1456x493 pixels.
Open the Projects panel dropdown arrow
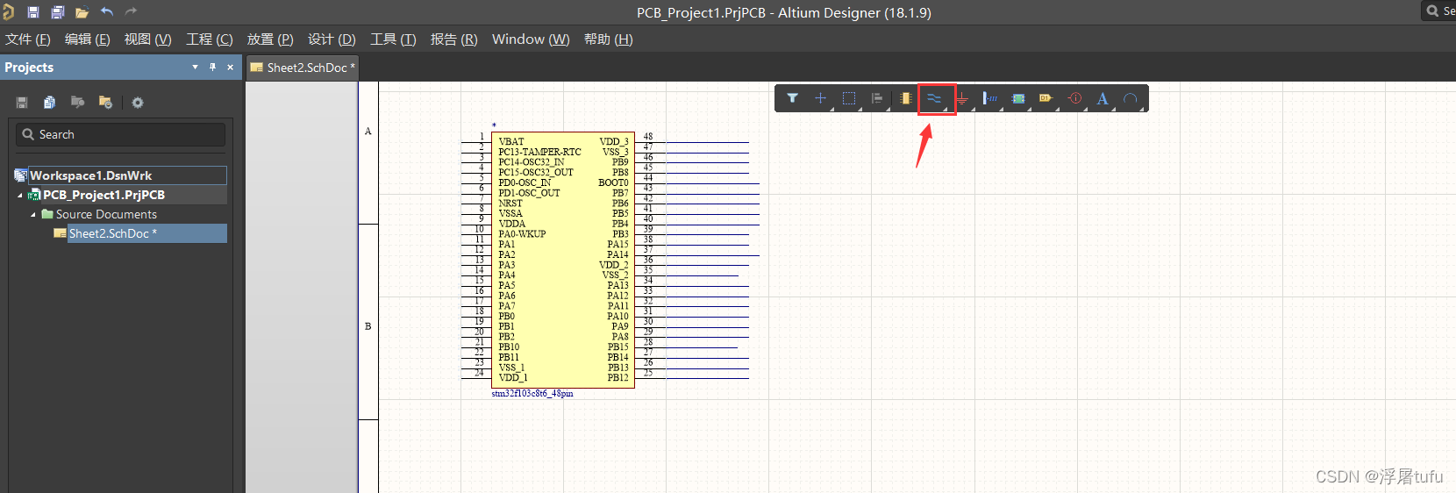[x=195, y=67]
